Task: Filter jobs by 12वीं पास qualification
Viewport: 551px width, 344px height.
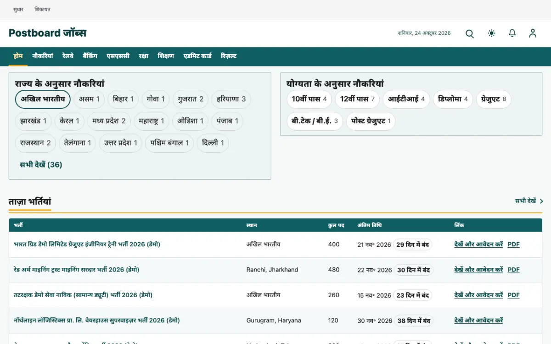Action: [x=357, y=99]
